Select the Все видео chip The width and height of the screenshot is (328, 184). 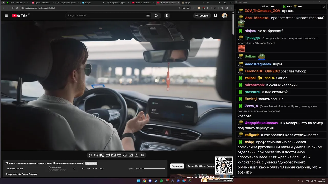pyautogui.click(x=177, y=166)
